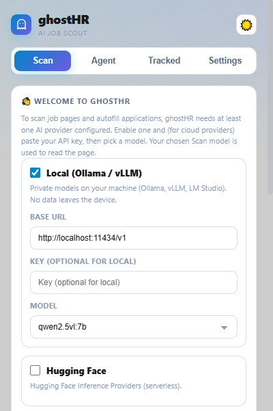Click the ghostHR title text

(63, 20)
